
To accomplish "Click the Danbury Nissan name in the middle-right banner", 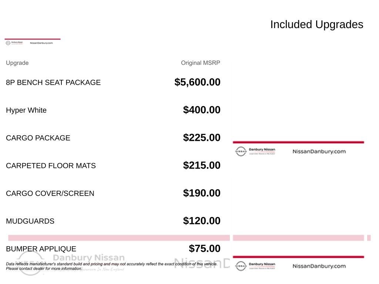I will (x=262, y=150).
